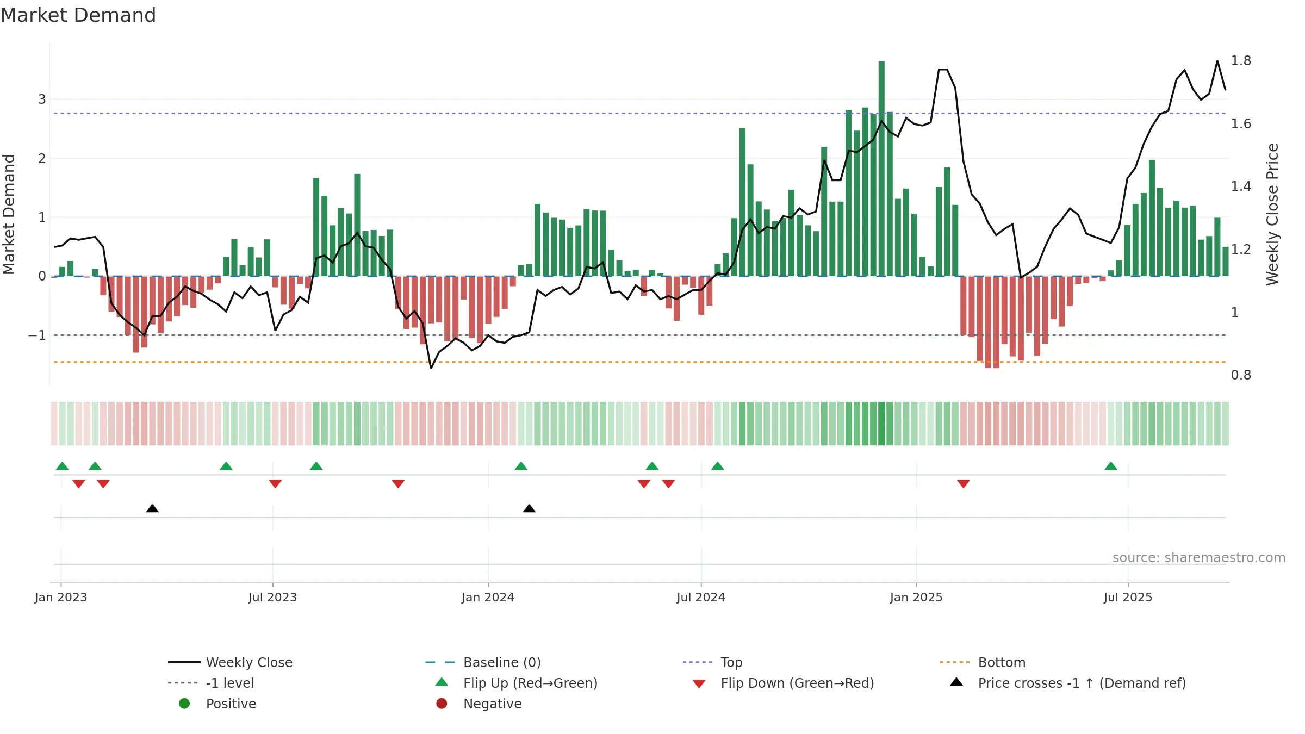The image size is (1305, 734).
Task: Click the Price crosses -1 legend label
Action: [x=1082, y=683]
